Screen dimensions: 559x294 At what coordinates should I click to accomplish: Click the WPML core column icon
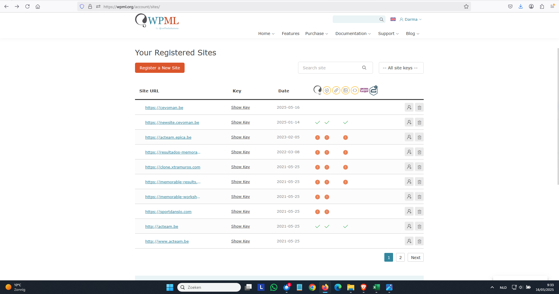point(318,90)
